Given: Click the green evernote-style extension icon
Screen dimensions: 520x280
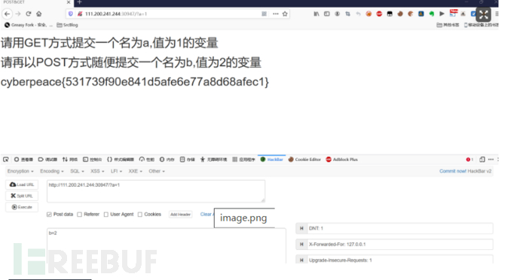Looking at the screenshot, I should [432, 14].
